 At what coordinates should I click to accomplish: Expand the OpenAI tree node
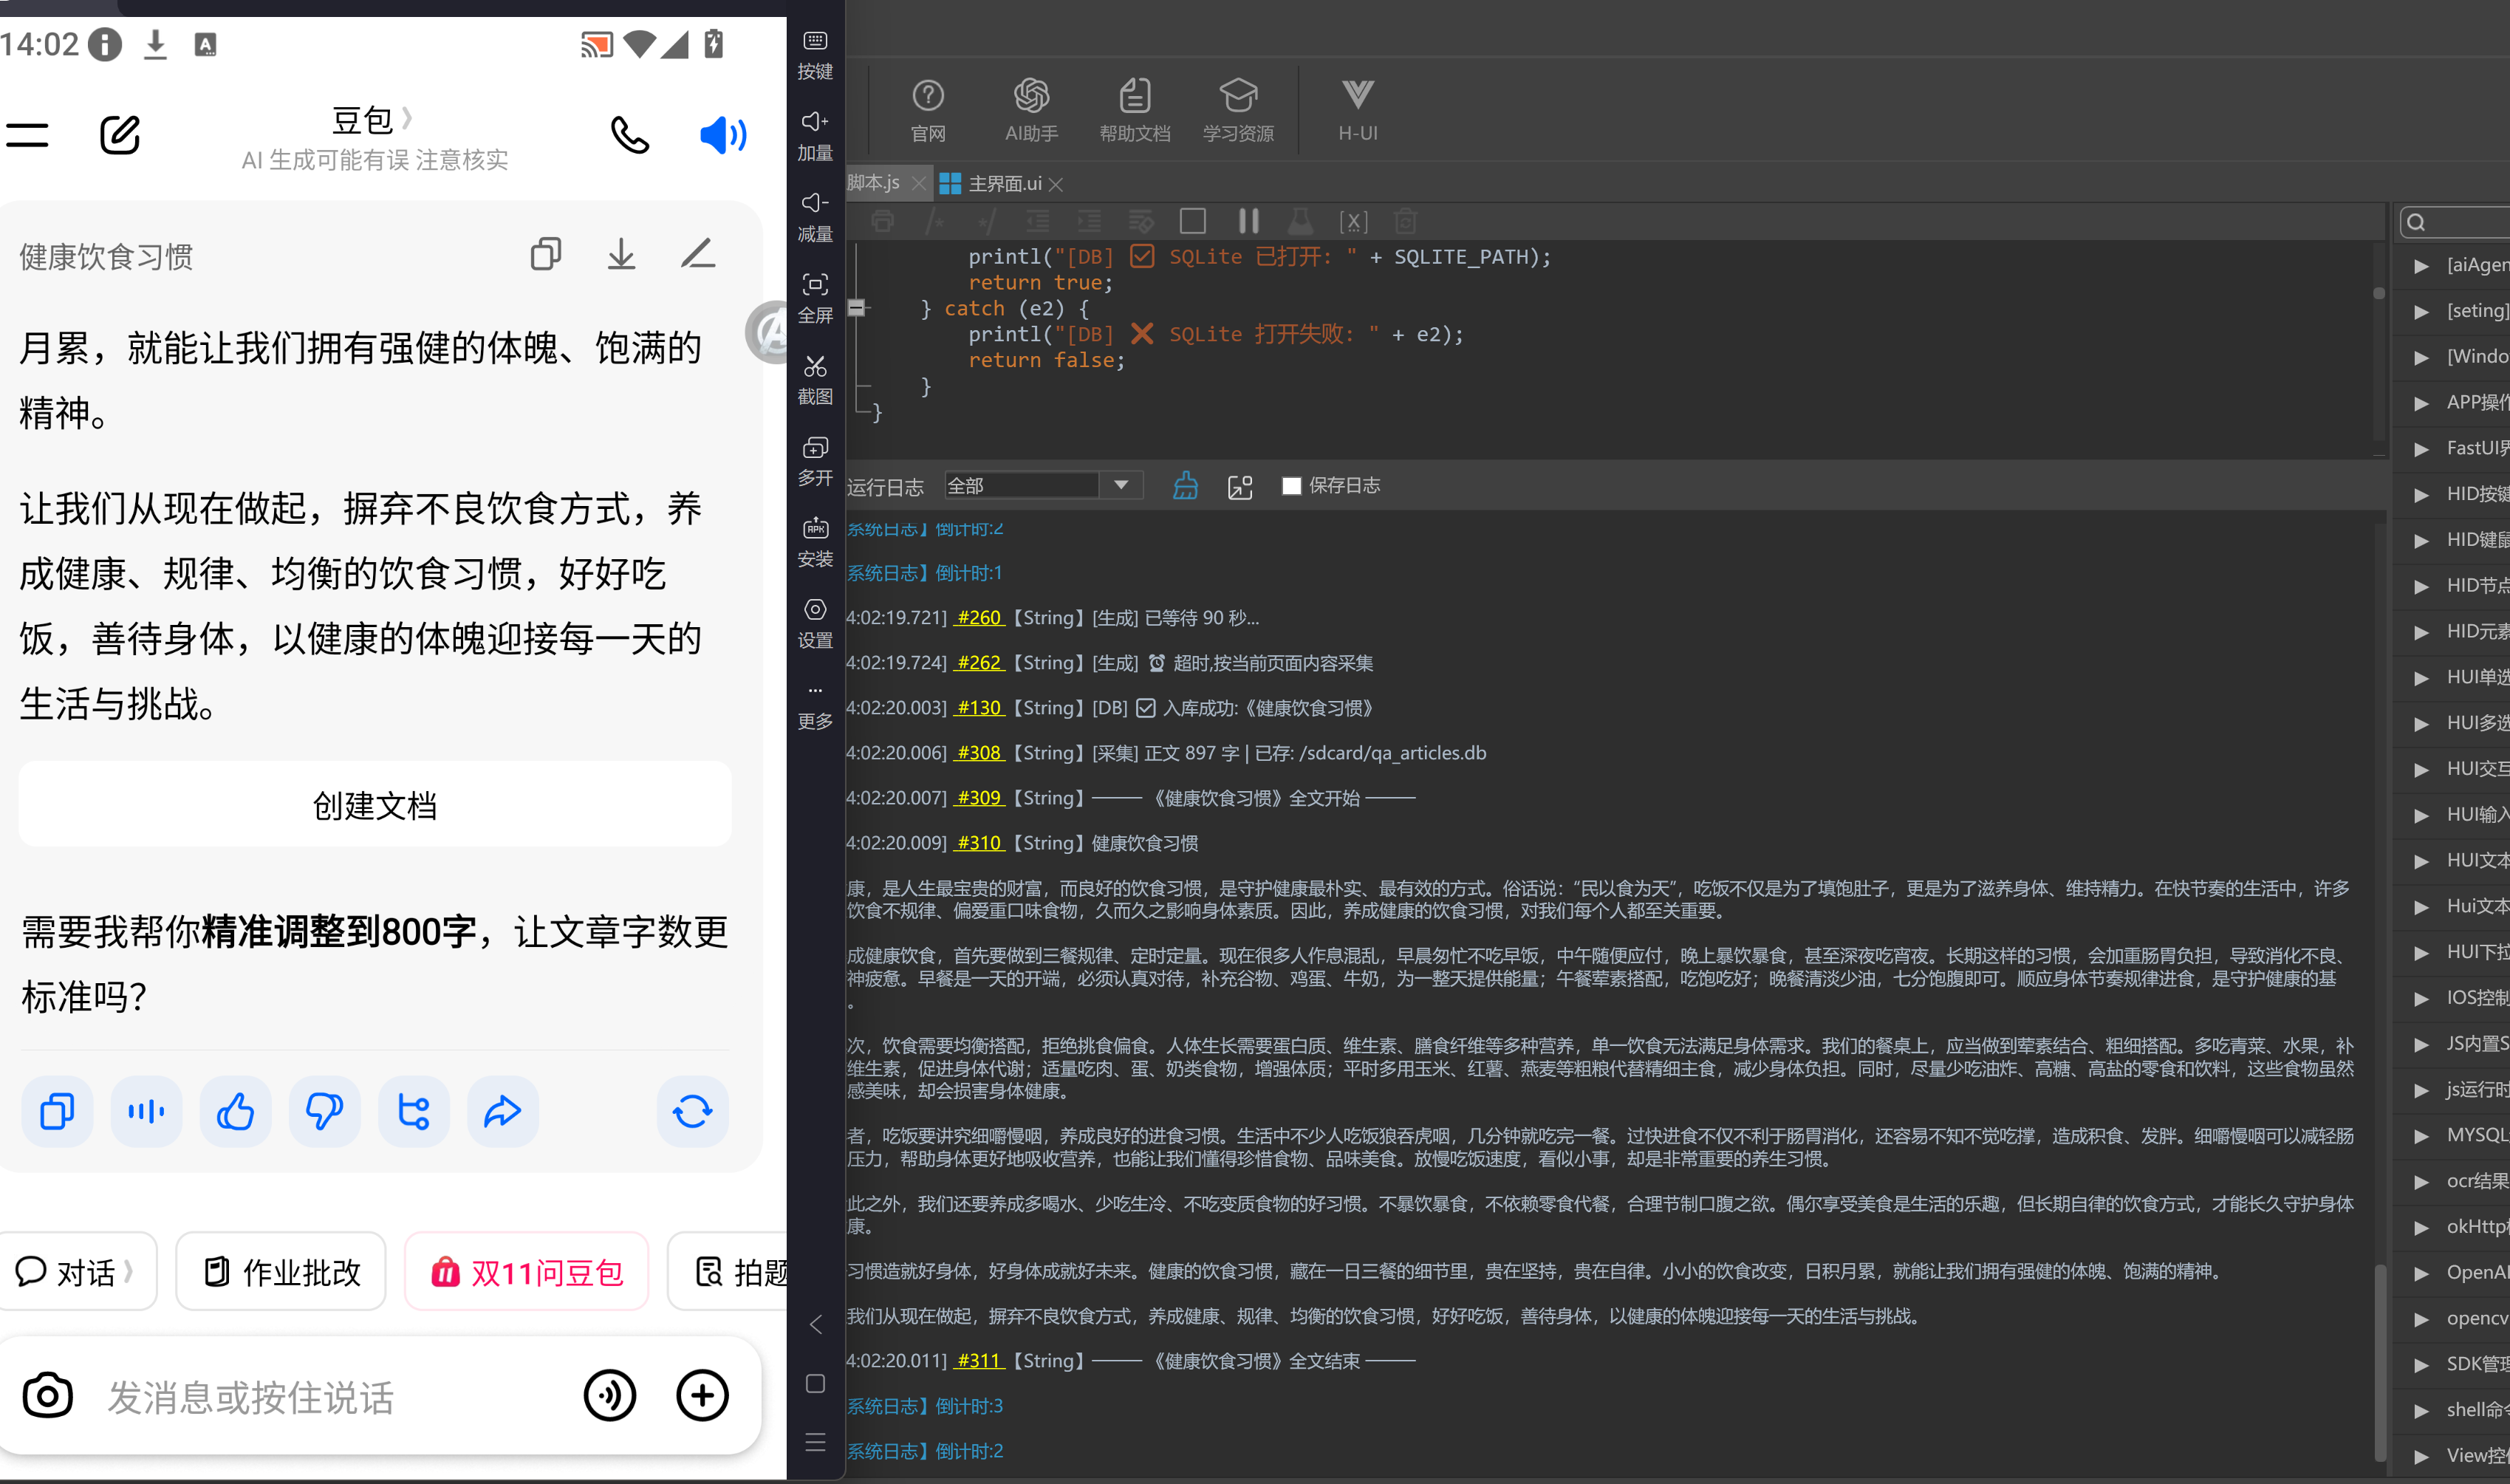point(2421,1273)
